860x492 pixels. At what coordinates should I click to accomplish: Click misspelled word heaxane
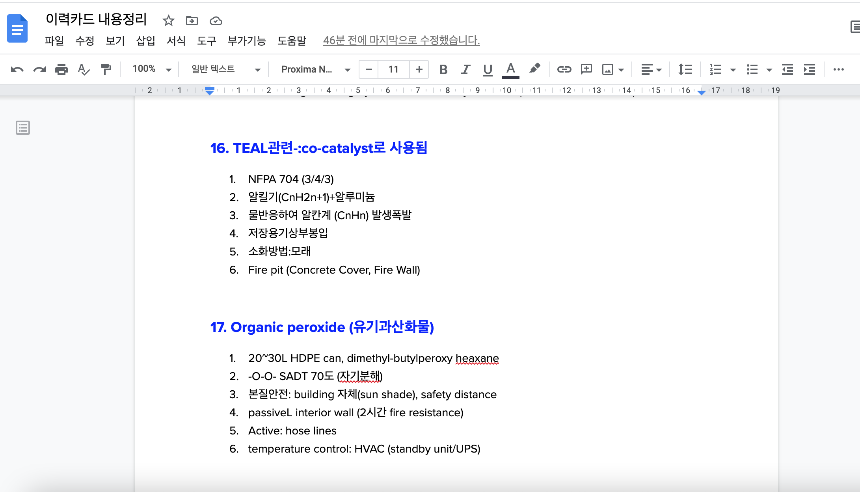coord(477,358)
